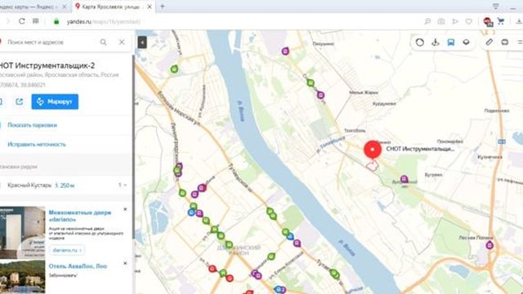The height and width of the screenshot is (294, 523).
Task: Click the print icon on map toolbar
Action: point(505,42)
